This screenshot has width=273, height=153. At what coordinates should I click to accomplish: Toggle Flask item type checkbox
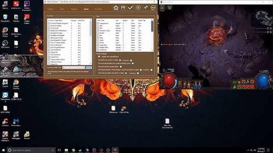tap(98, 38)
